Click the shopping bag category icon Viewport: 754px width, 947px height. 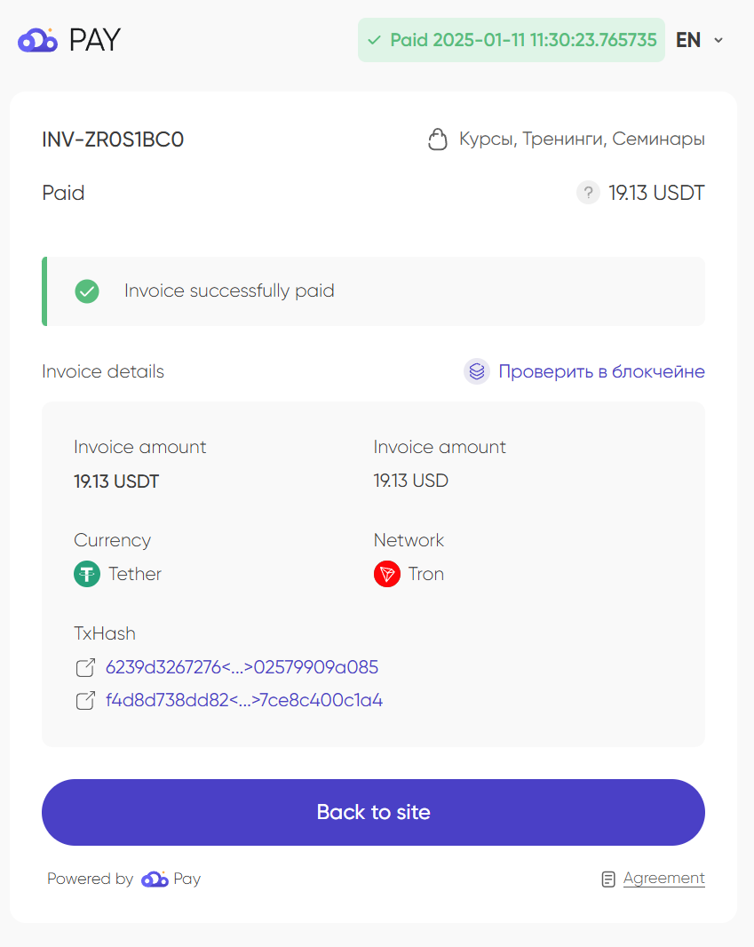coord(438,139)
